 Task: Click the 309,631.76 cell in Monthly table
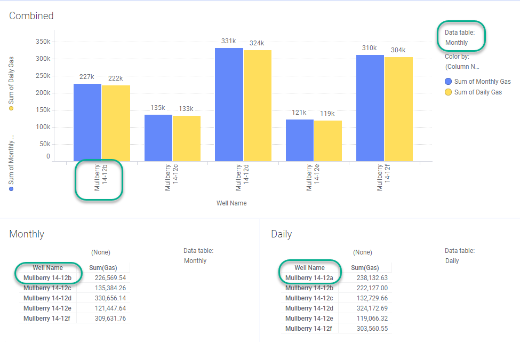point(110,319)
